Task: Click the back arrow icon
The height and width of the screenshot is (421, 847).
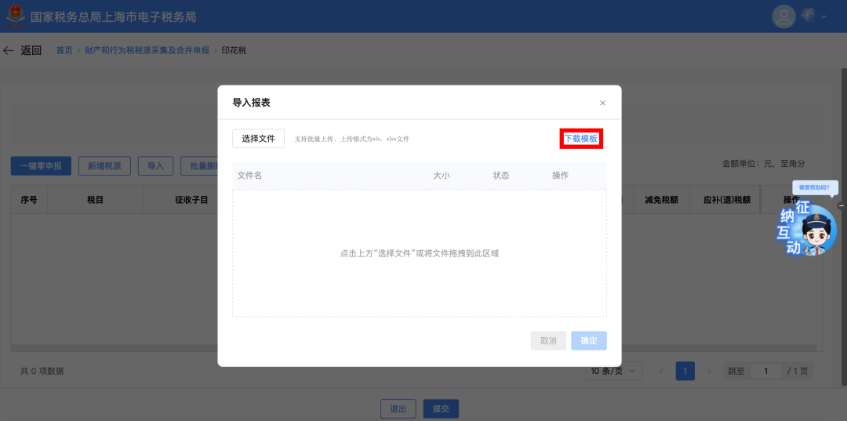Action: pos(8,51)
